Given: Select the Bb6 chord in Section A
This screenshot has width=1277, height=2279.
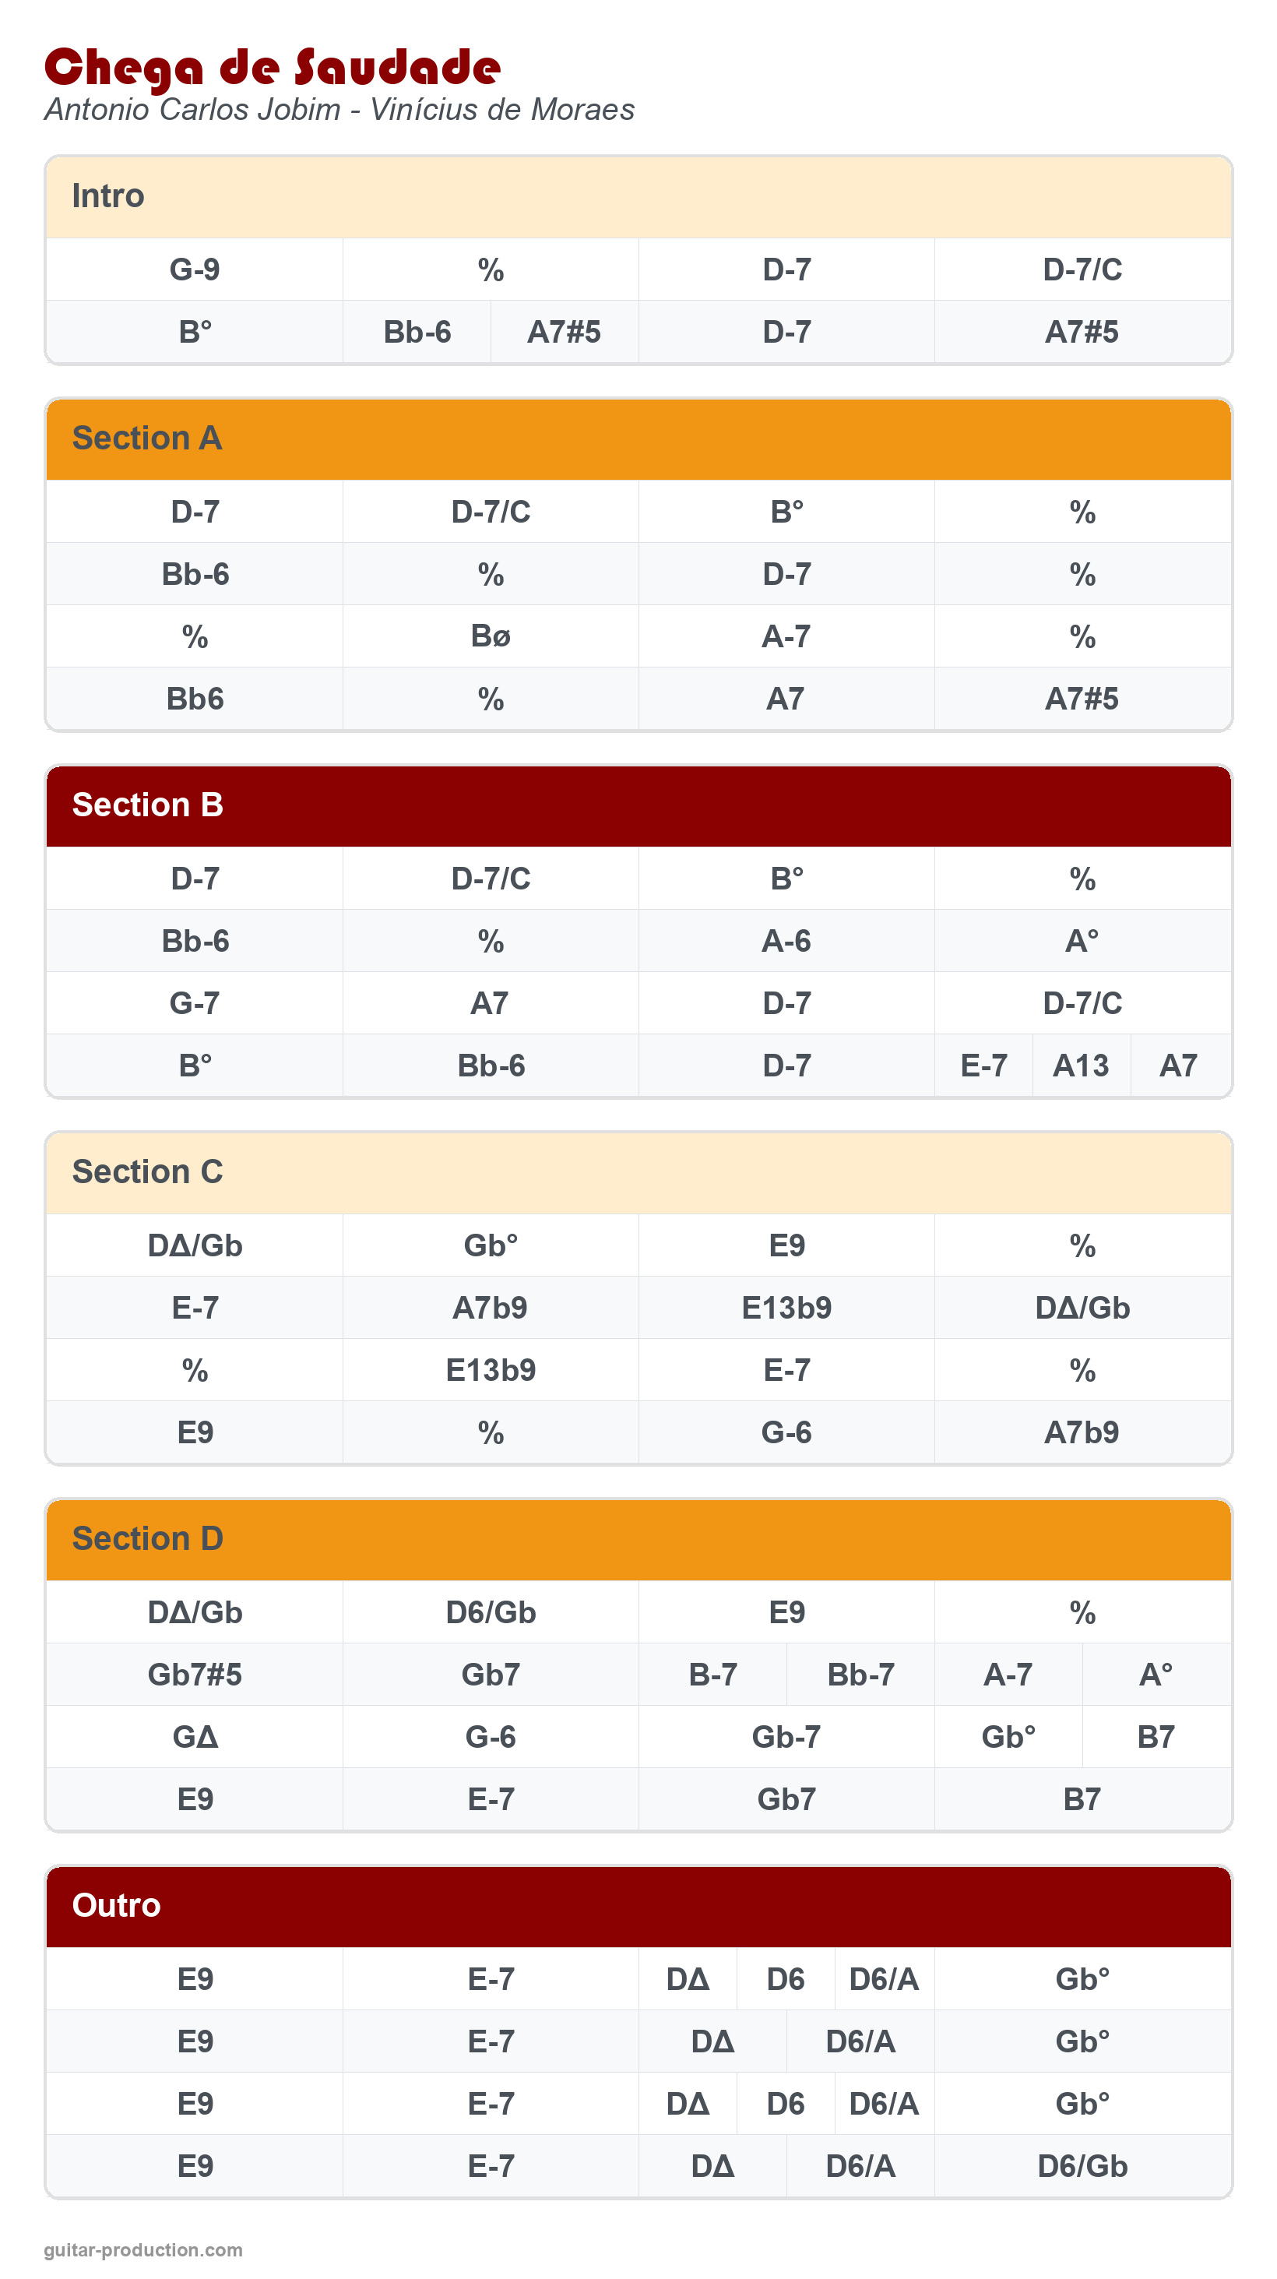Looking at the screenshot, I should coord(195,699).
